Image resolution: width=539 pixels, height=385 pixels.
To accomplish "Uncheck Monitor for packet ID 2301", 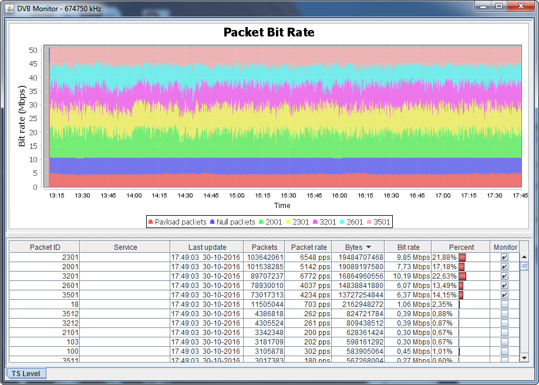I will pyautogui.click(x=504, y=257).
